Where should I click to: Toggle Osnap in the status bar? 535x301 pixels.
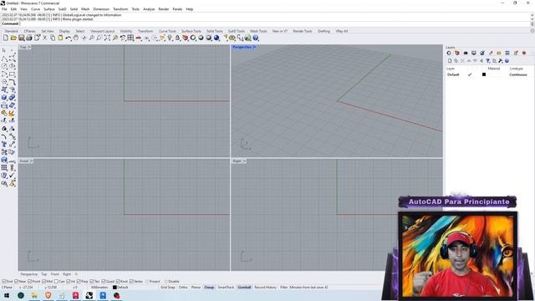[209, 288]
